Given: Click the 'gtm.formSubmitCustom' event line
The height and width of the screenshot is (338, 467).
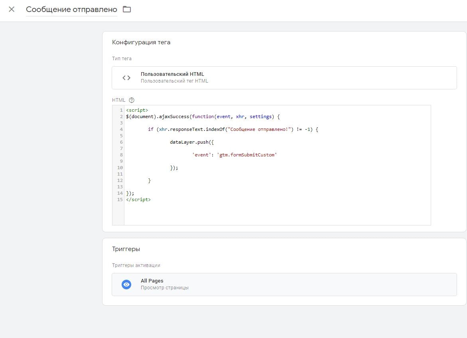Looking at the screenshot, I should 234,155.
